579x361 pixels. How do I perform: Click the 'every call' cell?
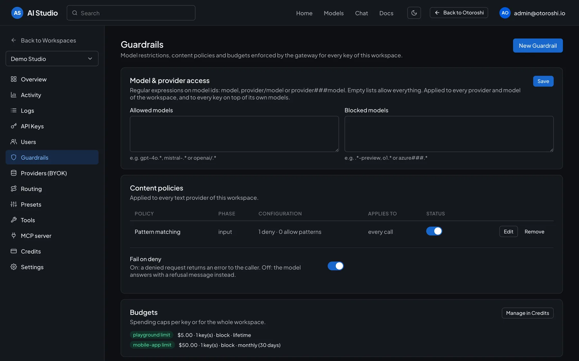tap(380, 232)
